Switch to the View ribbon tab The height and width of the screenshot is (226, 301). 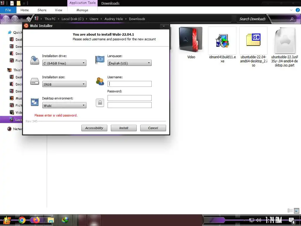coord(58,10)
